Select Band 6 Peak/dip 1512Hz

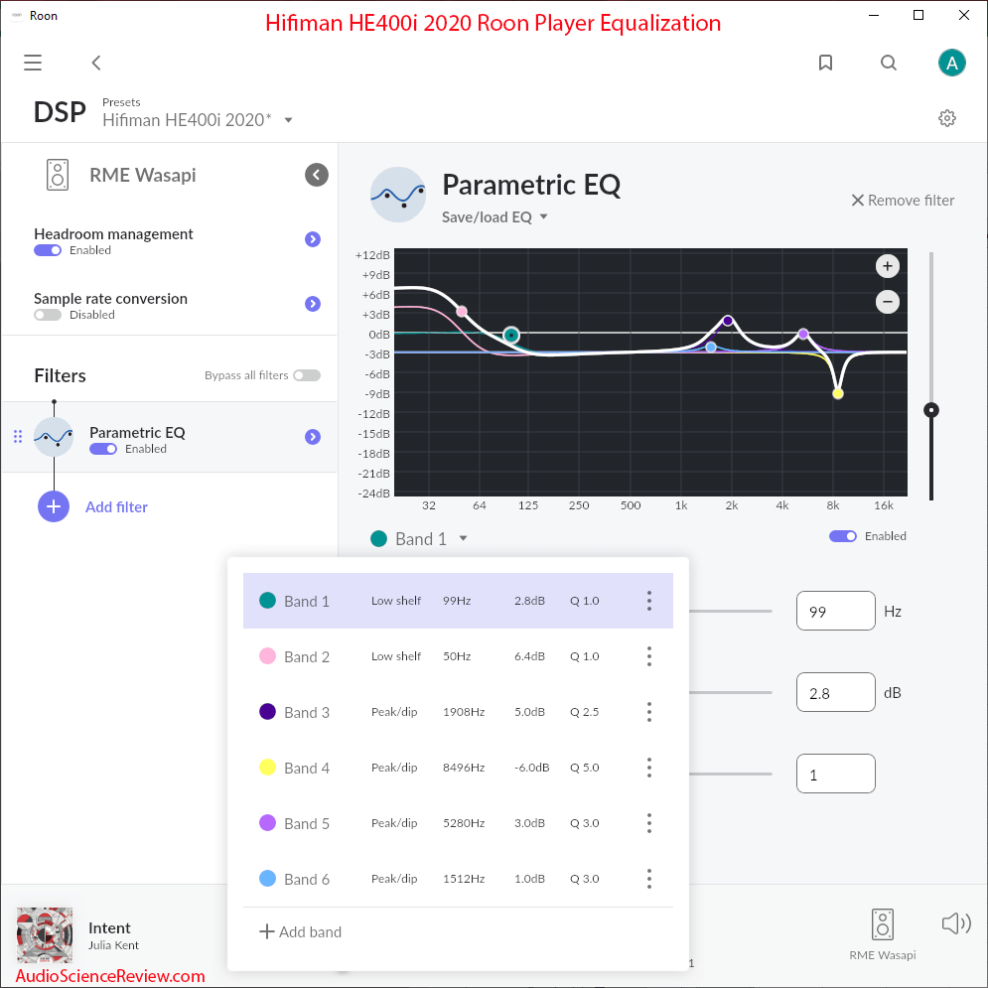click(x=458, y=879)
